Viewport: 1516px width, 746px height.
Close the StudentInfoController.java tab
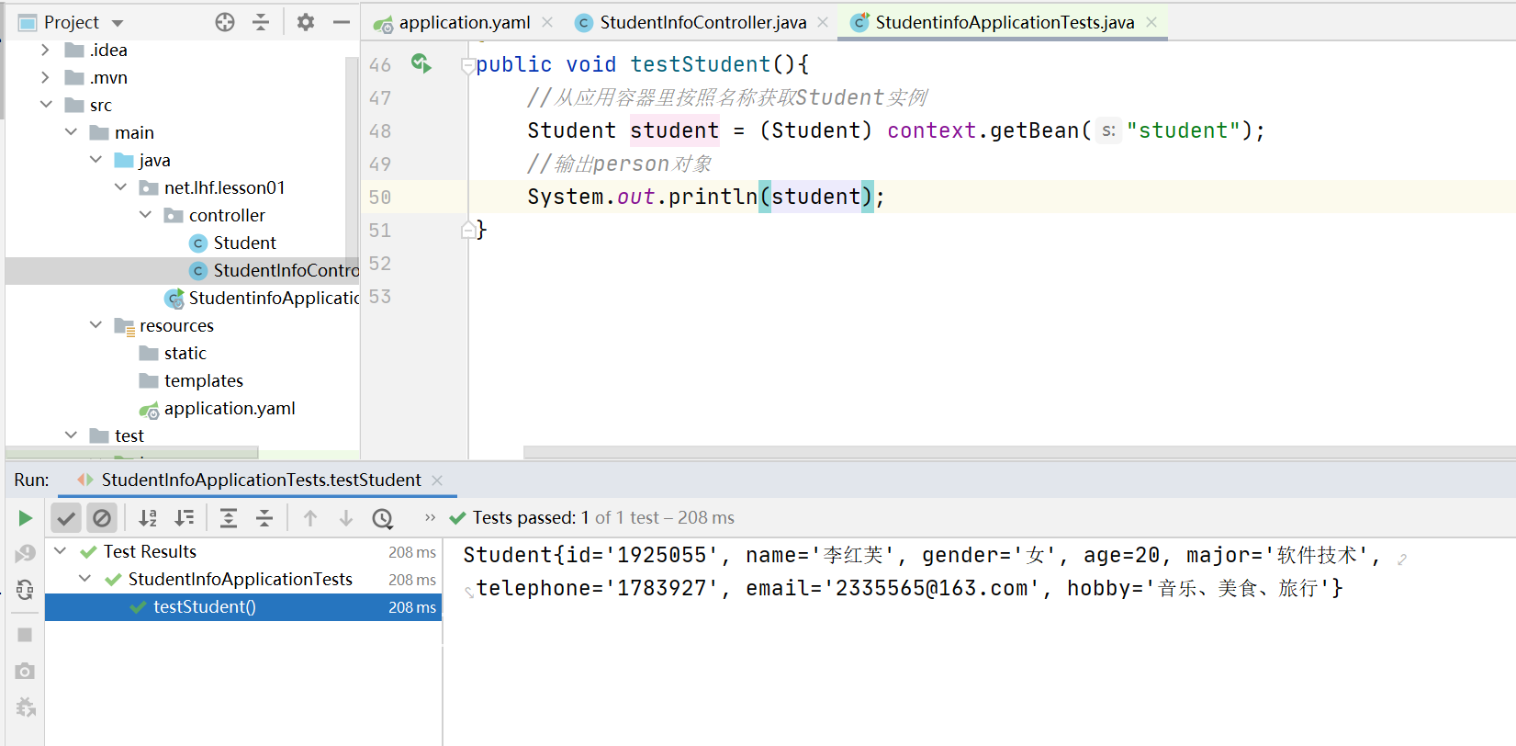[823, 22]
